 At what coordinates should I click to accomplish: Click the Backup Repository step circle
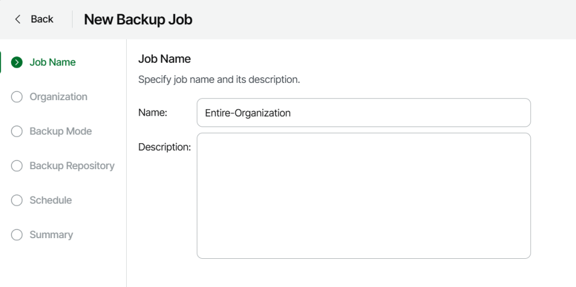pos(17,166)
